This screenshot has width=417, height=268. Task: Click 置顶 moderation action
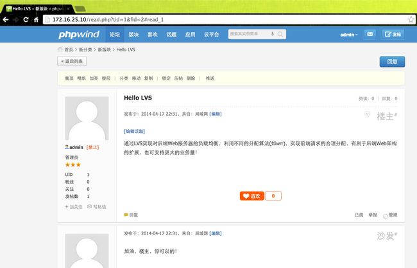click(x=69, y=78)
